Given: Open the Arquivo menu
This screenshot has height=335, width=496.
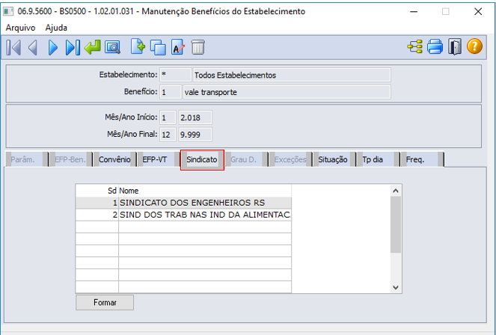Looking at the screenshot, I should 20,28.
